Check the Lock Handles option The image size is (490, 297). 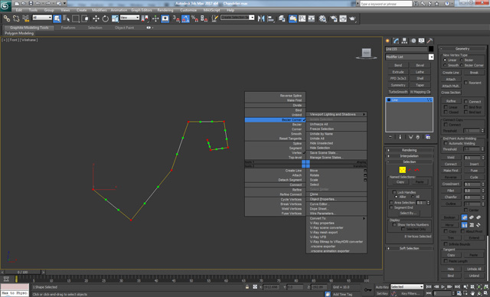394,192
